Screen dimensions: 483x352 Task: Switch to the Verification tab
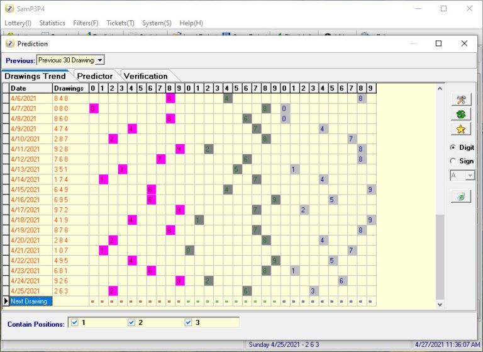145,76
